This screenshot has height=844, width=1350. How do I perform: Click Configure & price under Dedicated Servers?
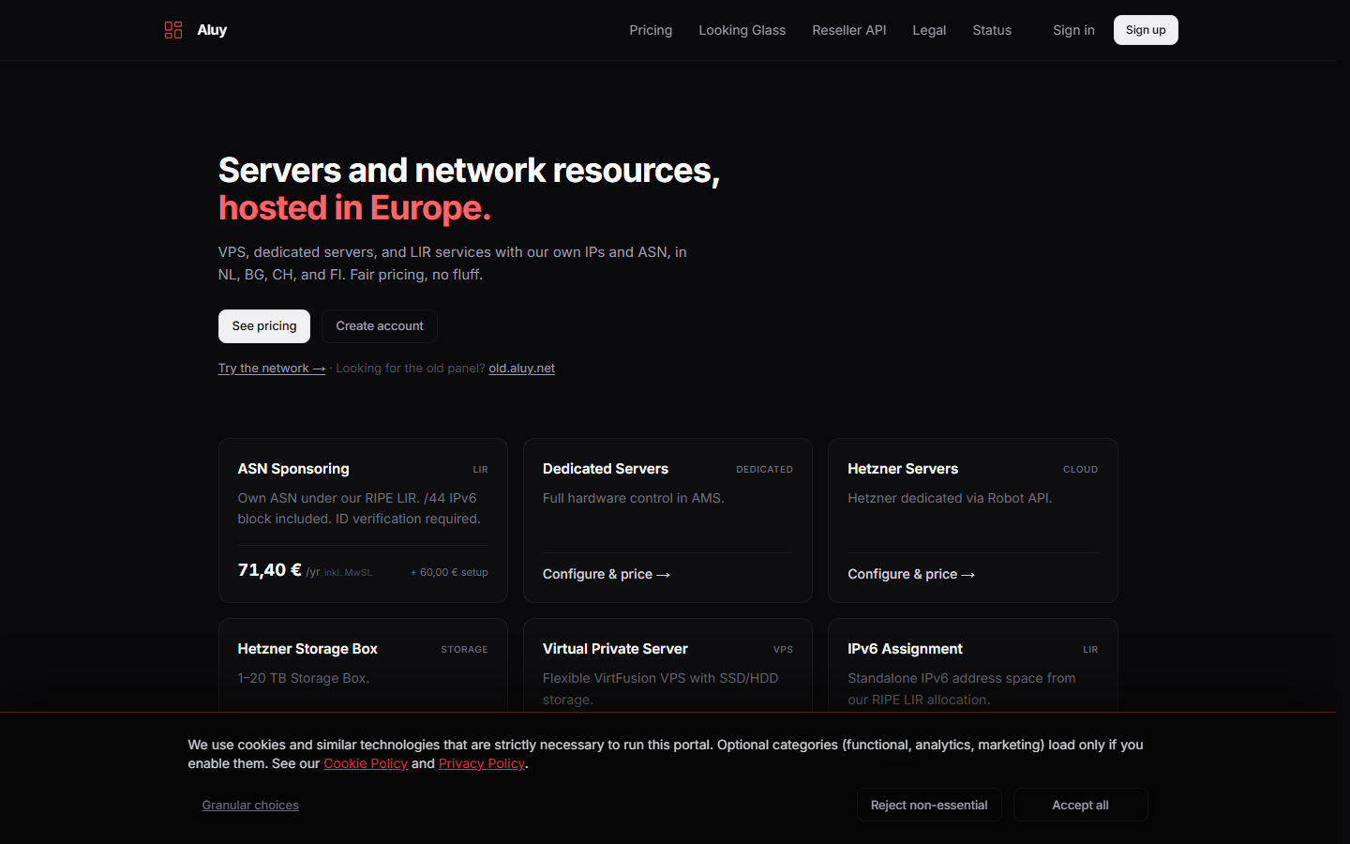pyautogui.click(x=607, y=574)
